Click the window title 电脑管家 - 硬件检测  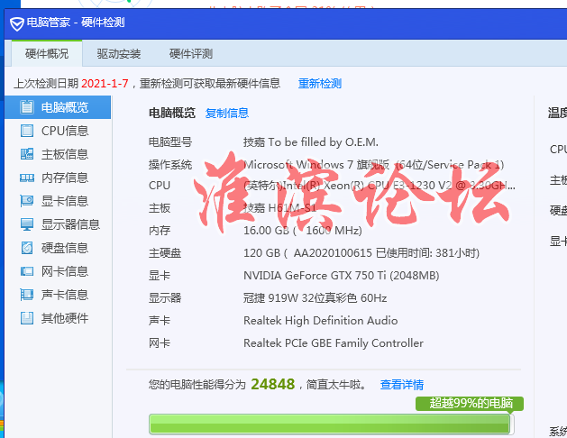pyautogui.click(x=76, y=23)
